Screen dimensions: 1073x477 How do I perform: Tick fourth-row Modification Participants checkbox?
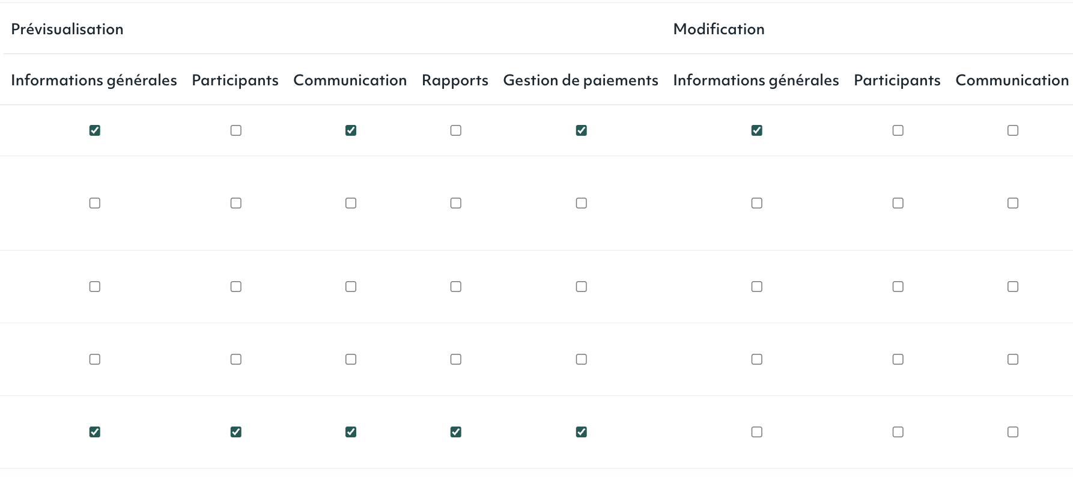898,359
